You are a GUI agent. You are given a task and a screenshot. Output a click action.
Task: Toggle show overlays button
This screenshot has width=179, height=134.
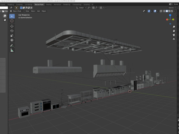155,11
